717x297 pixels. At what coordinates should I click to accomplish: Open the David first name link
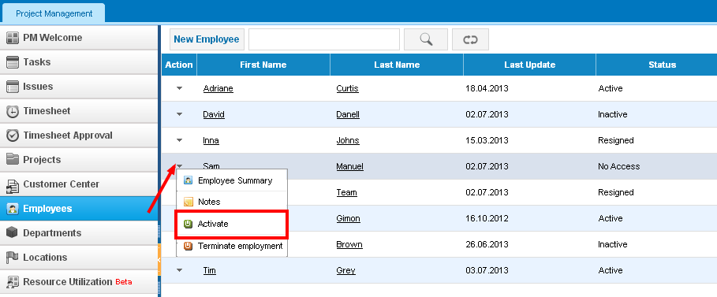pyautogui.click(x=214, y=115)
